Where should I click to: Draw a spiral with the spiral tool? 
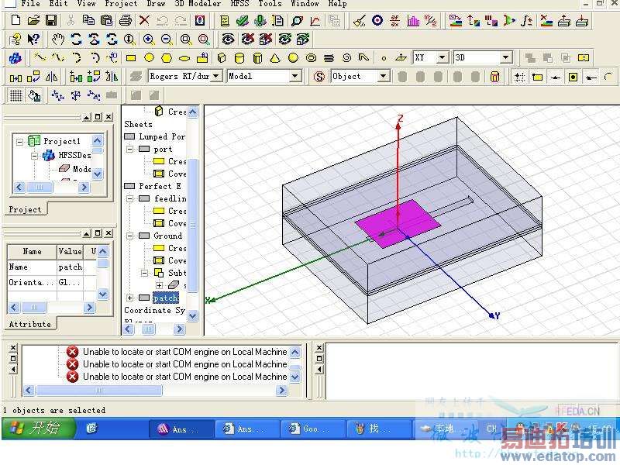coord(346,58)
